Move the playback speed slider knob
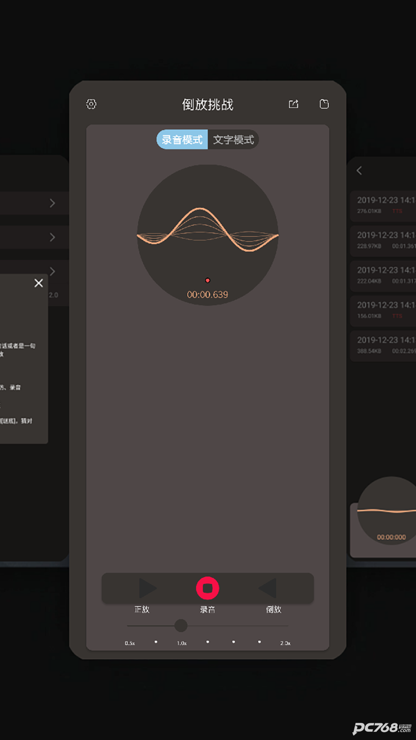 click(x=181, y=626)
